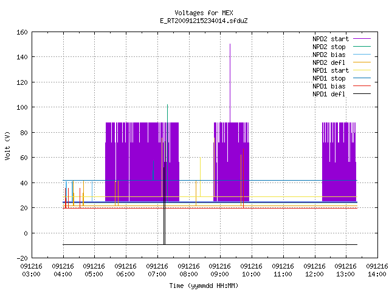
Task: Click the black NPD1 defl legend line
Action: pyautogui.click(x=362, y=94)
